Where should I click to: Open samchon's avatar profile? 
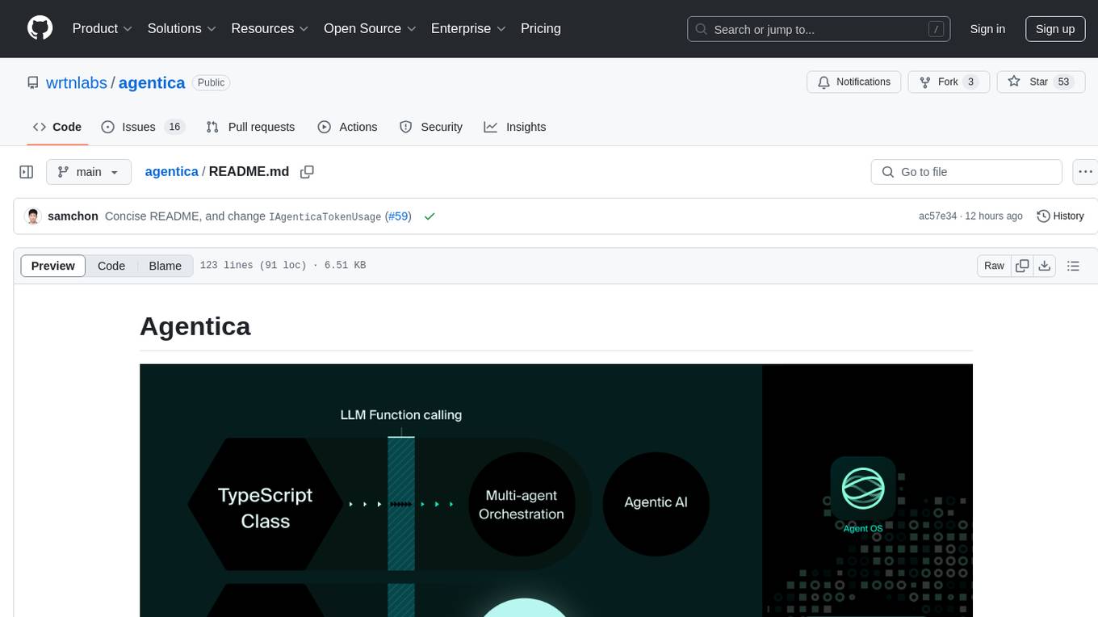pyautogui.click(x=33, y=216)
